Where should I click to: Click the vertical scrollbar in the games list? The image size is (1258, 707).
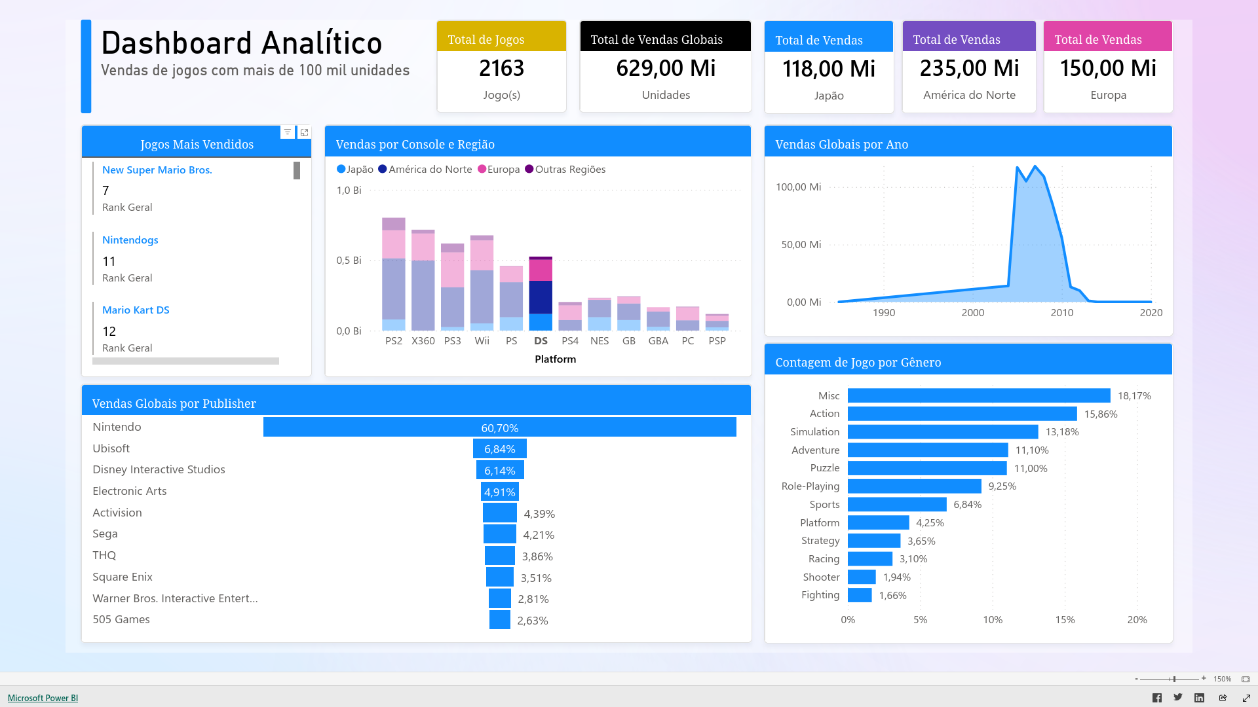pyautogui.click(x=297, y=170)
